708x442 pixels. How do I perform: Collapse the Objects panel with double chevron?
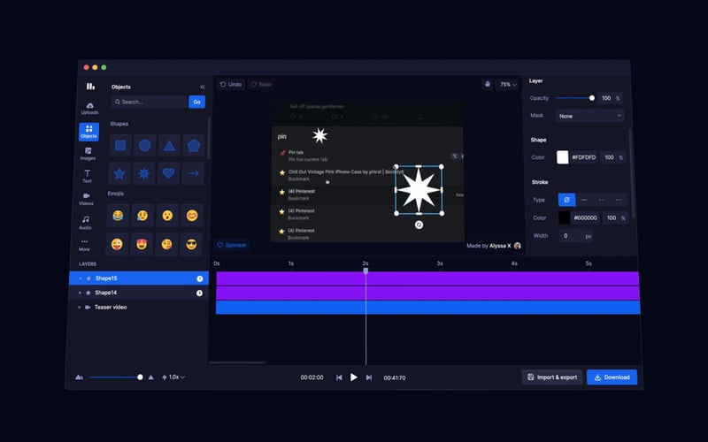[203, 87]
